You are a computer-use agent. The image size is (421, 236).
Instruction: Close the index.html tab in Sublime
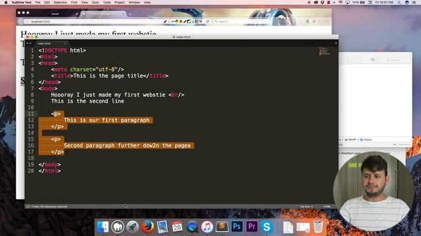coord(65,43)
